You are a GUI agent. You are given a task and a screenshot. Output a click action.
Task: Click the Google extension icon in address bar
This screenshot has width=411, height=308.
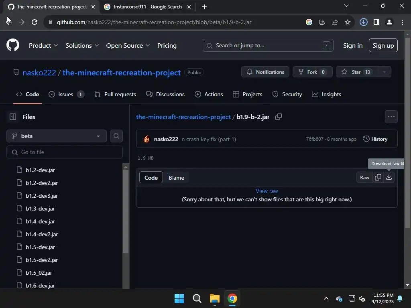[x=309, y=22]
